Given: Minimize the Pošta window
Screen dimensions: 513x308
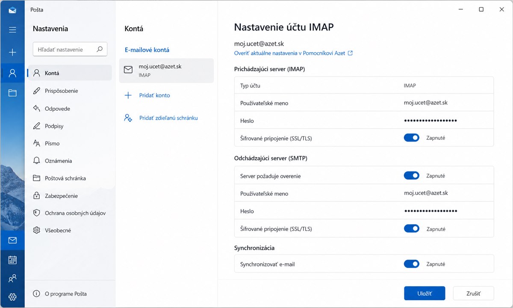Looking at the screenshot, I should pos(461,9).
